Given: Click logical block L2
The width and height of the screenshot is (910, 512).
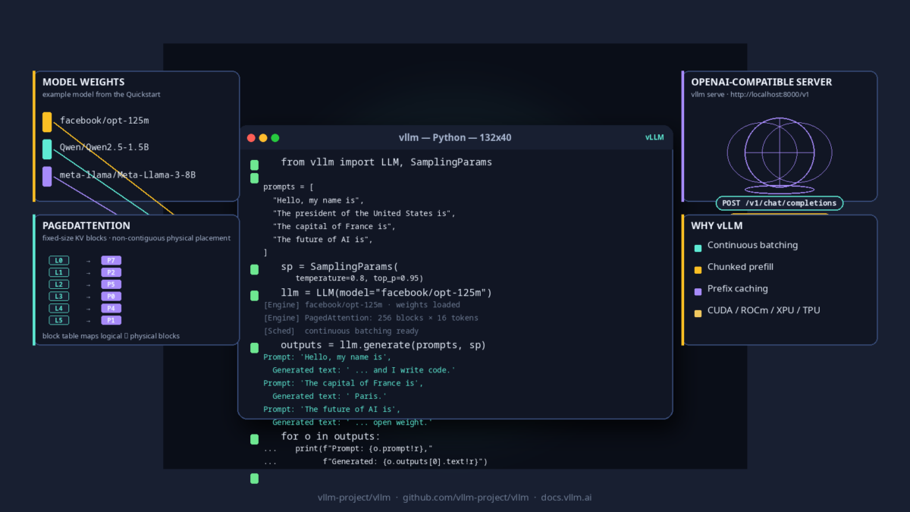Looking at the screenshot, I should coord(59,284).
